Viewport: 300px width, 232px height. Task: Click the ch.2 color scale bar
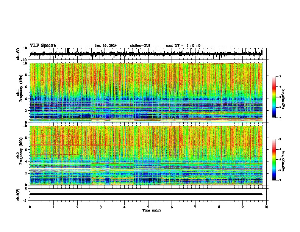pos(274,160)
